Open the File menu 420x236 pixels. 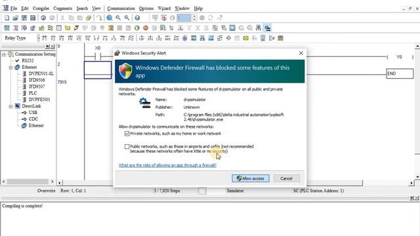point(14,9)
